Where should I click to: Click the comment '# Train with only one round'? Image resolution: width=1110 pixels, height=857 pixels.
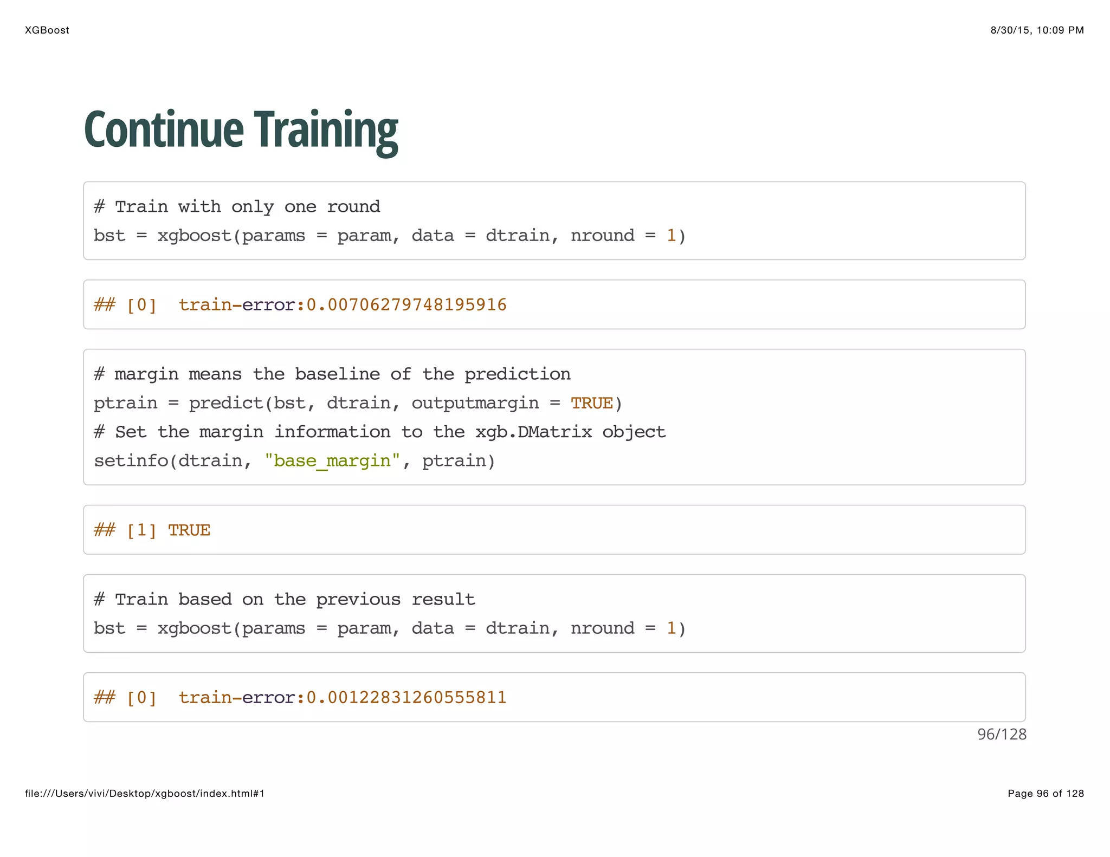pos(237,206)
